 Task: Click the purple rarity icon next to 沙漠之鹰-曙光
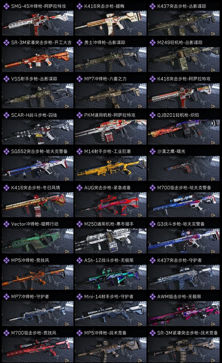(152, 151)
